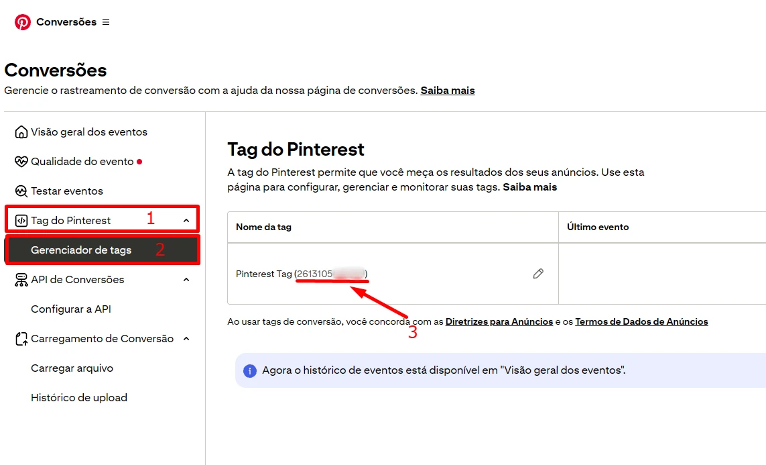Click the Nome da tag column header
Image resolution: width=766 pixels, height=465 pixels.
[x=264, y=227]
